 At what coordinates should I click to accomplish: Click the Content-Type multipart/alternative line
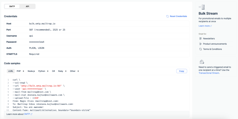51,110
